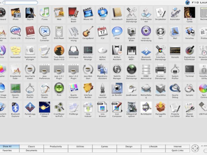This screenshot has height=155, width=207.
Task: Launch System Profiler icon
Action: [175, 69]
